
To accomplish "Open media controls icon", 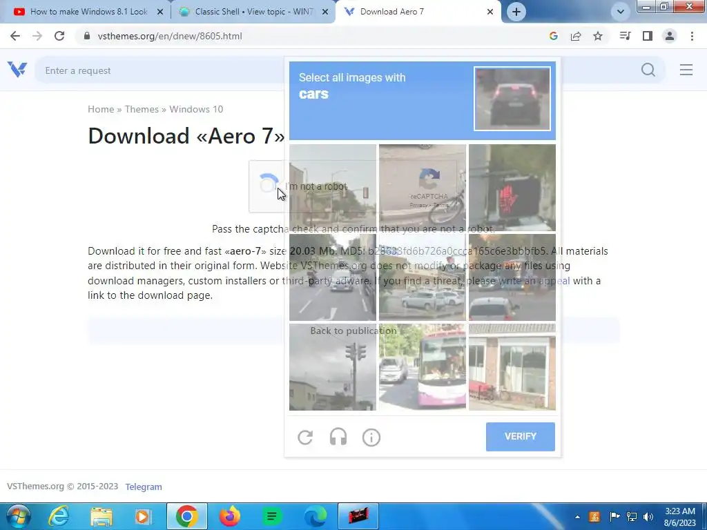I will 626,36.
